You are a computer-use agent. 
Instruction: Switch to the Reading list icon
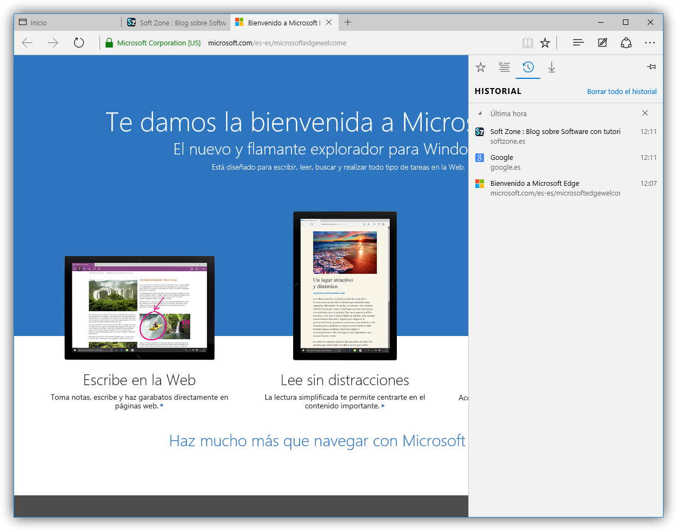point(505,67)
